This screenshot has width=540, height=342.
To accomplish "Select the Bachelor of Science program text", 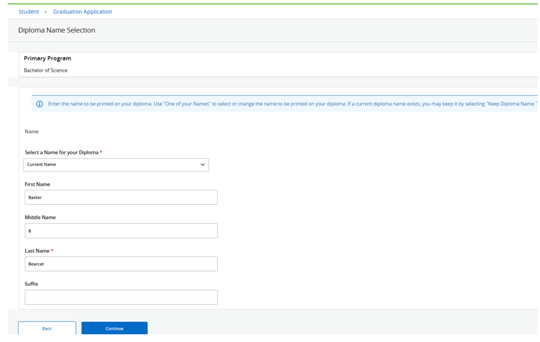I will (46, 71).
